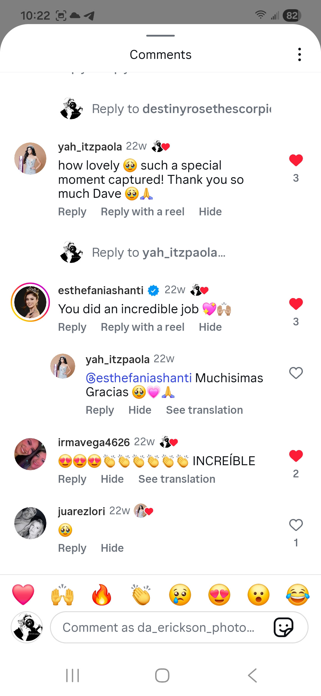Like juarezlori's comment
This screenshot has width=321, height=696.
tap(296, 525)
